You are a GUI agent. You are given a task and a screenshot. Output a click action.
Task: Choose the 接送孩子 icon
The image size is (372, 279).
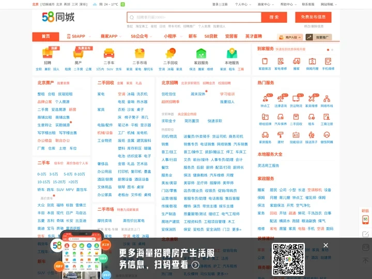(311, 135)
